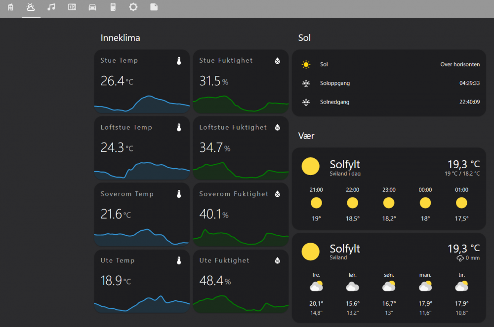The width and height of the screenshot is (494, 327).
Task: Open the Loftstue Temp sensor card
Action: tap(142, 147)
